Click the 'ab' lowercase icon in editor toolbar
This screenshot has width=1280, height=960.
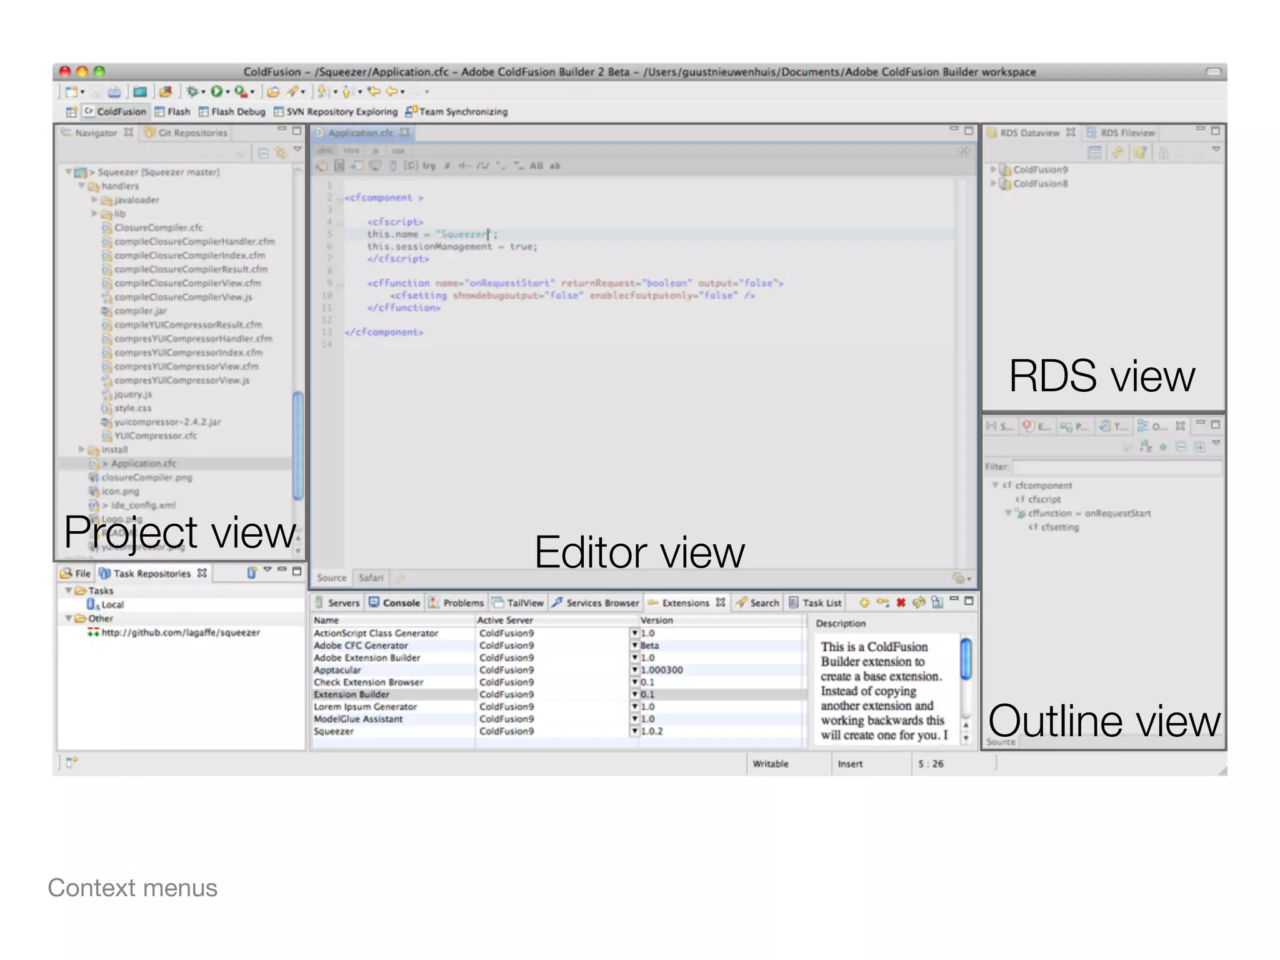pyautogui.click(x=555, y=166)
